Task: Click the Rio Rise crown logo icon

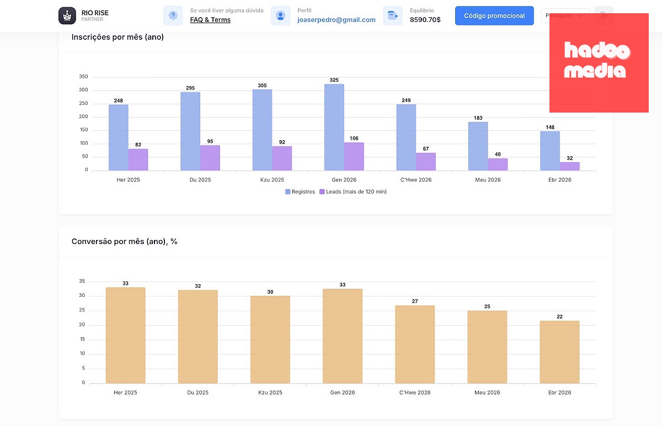Action: [x=67, y=15]
